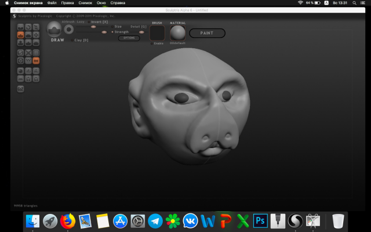371x232 pixels.
Task: Click the GoZ button
Action: [x=21, y=89]
